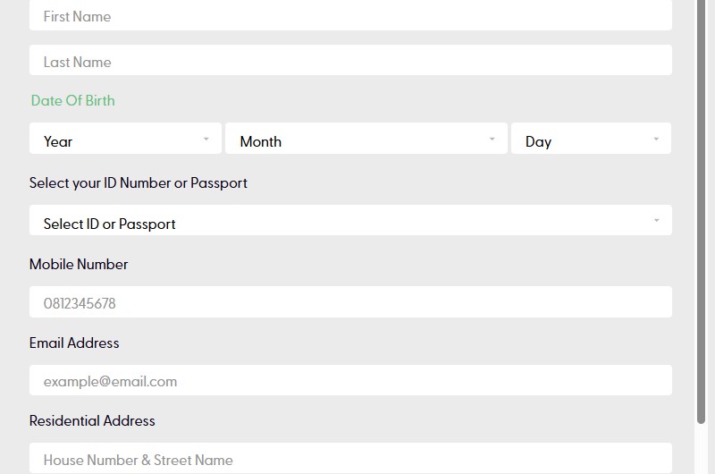
Task: Click the caret on ID or Passport selector
Action: coord(657,220)
